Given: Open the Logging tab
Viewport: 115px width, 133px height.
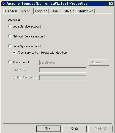Looking at the screenshot, I should [x=41, y=11].
